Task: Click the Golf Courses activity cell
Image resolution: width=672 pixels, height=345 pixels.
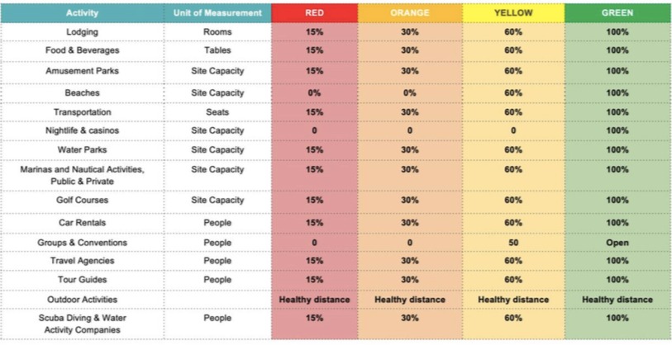Action: [83, 201]
